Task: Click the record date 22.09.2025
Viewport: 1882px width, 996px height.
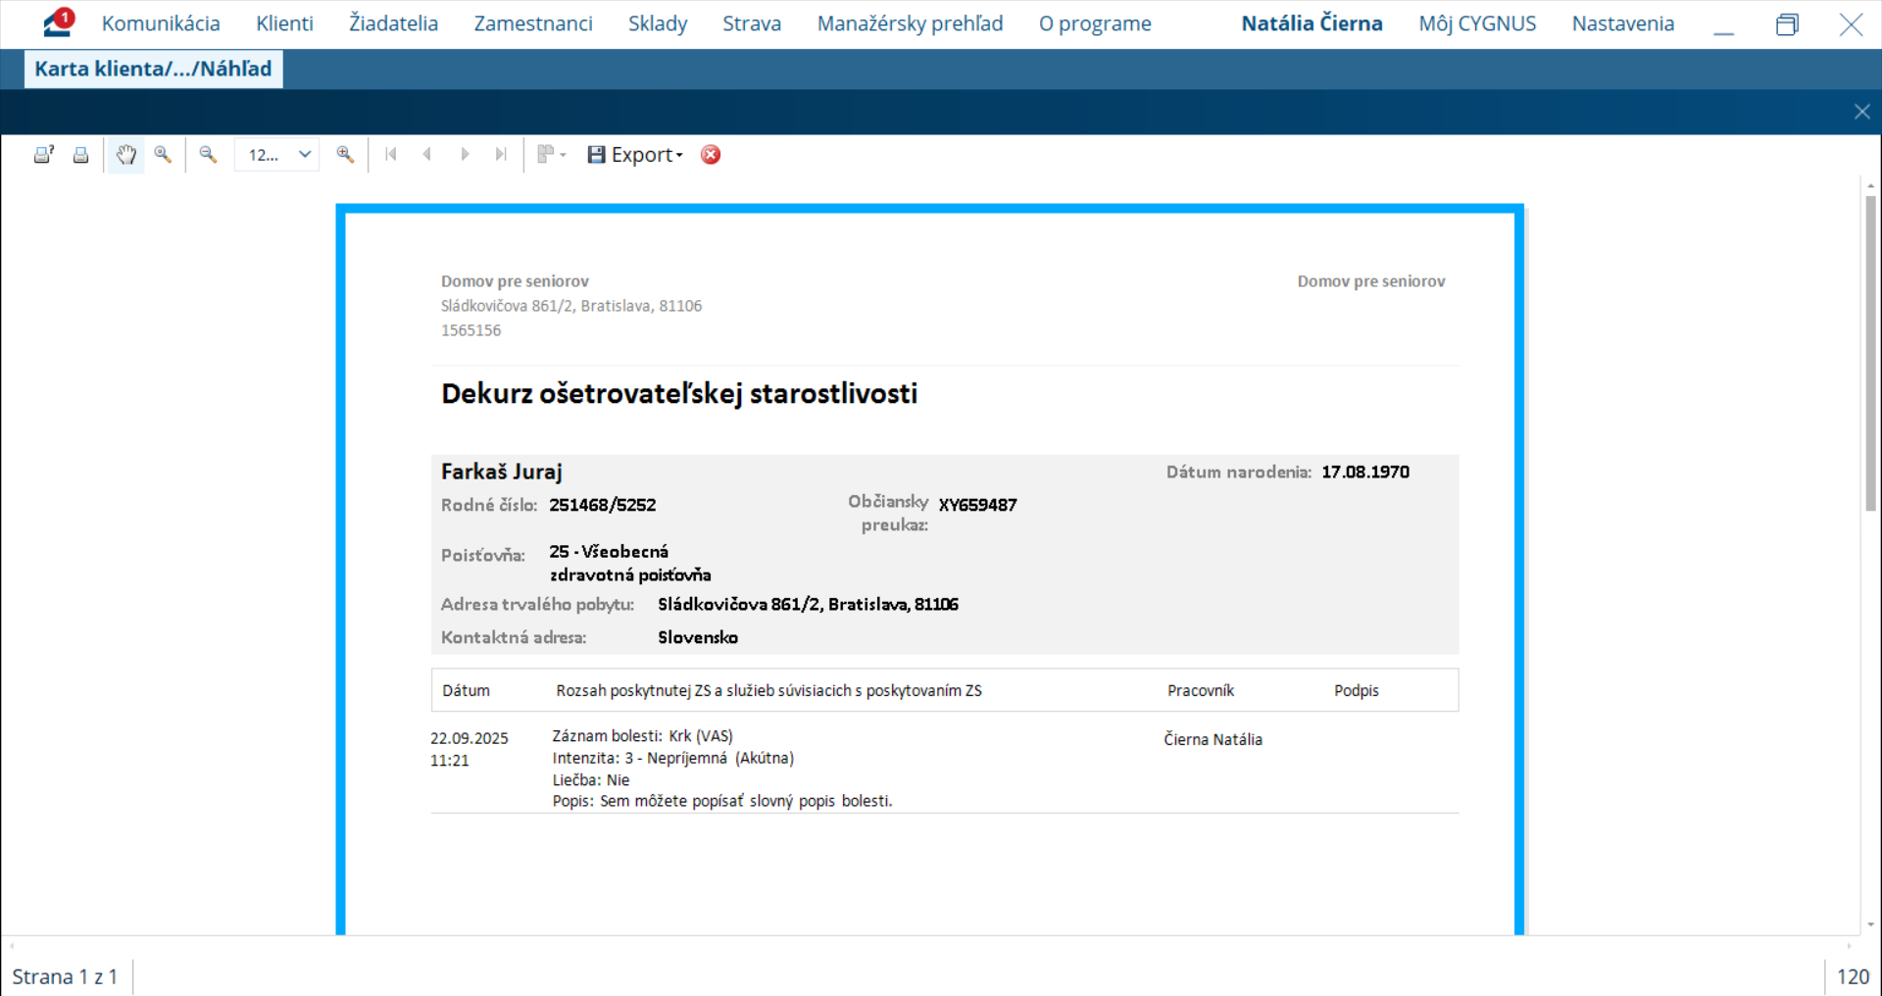Action: click(x=470, y=738)
